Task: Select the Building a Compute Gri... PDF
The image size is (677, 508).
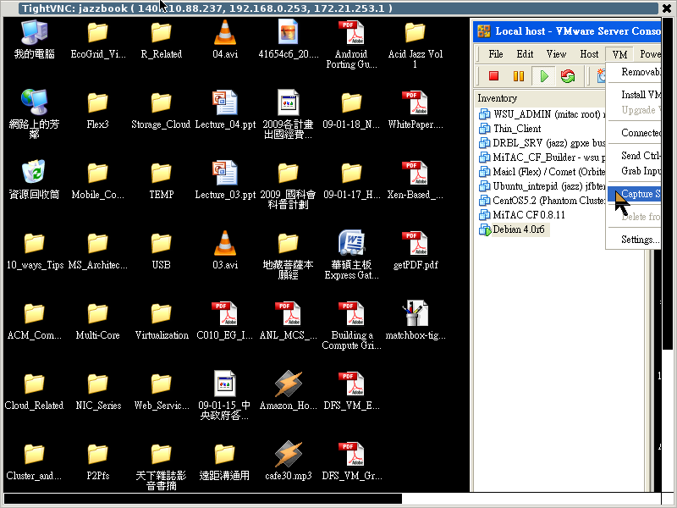Action: click(351, 325)
